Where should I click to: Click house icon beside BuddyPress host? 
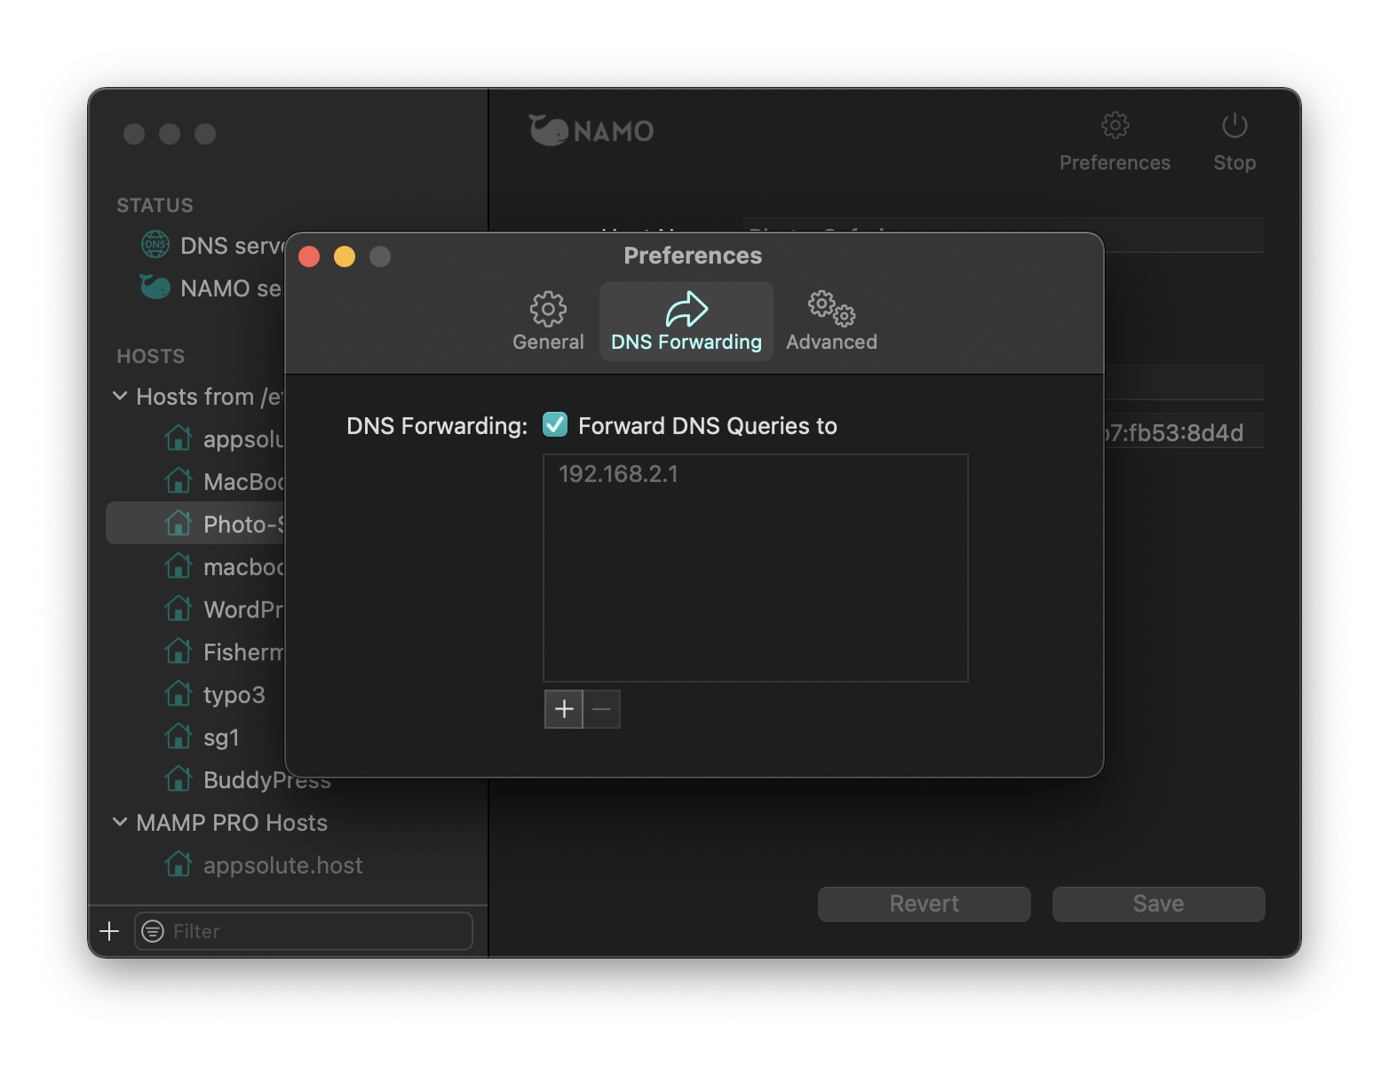click(x=179, y=778)
